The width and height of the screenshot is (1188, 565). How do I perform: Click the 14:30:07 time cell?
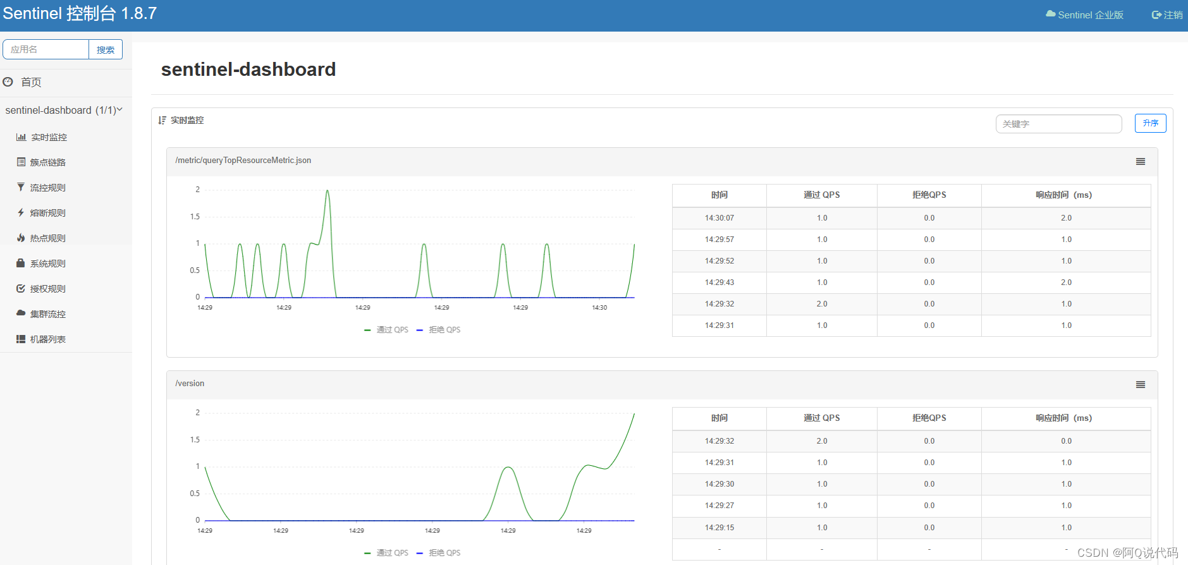720,218
